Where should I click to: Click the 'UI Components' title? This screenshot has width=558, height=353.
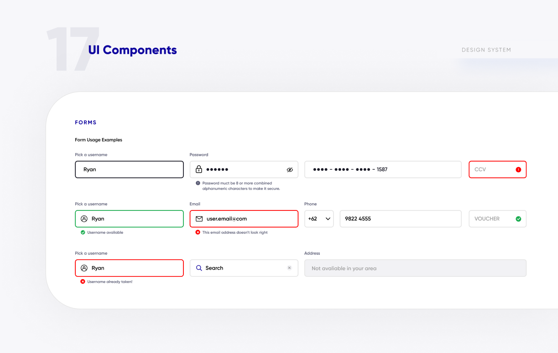132,50
